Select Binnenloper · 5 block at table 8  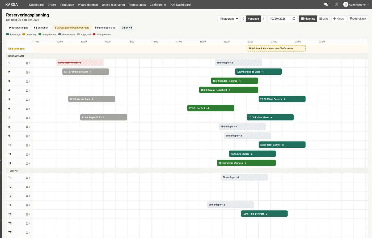[x=242, y=126]
